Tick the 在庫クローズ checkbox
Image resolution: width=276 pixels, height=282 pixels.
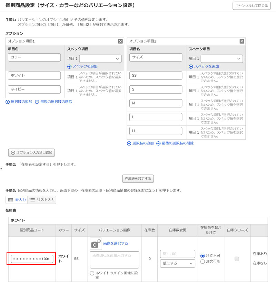pyautogui.click(x=237, y=259)
